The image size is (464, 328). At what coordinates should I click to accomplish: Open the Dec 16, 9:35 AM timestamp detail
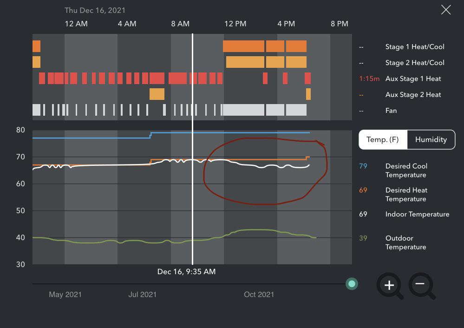pyautogui.click(x=187, y=271)
